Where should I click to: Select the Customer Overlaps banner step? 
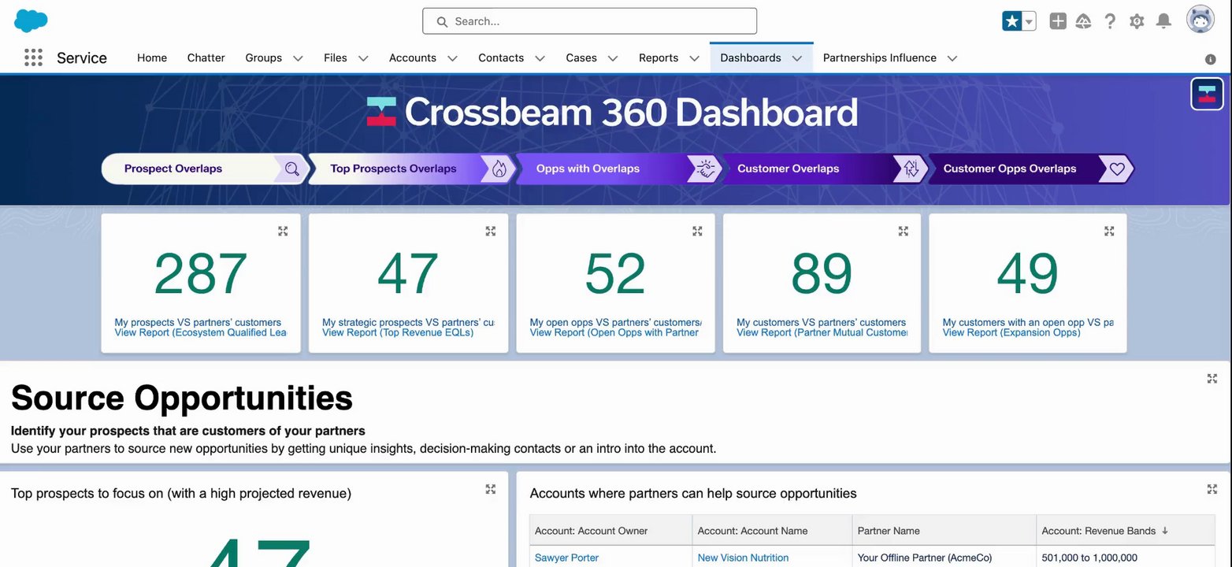tap(825, 169)
